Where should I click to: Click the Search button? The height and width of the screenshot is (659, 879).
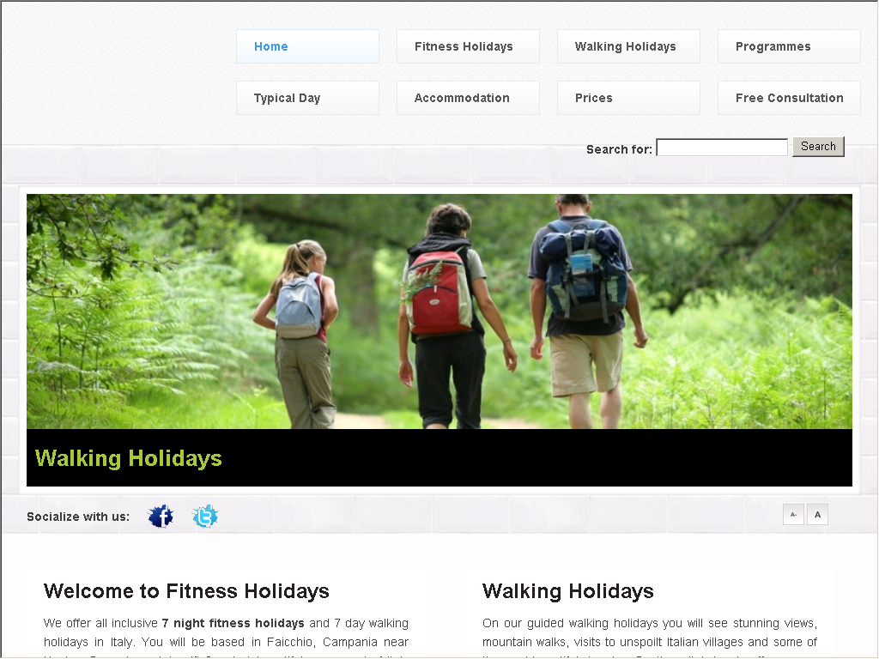pos(818,147)
